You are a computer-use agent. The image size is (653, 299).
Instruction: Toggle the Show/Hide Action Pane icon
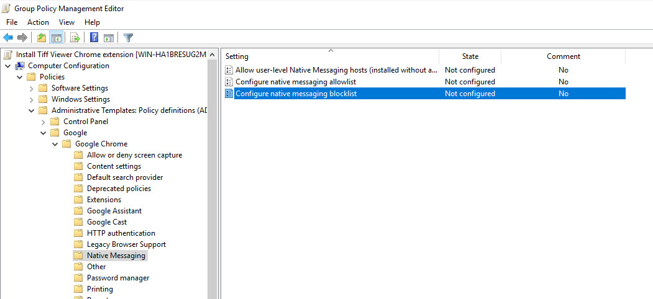[x=108, y=38]
